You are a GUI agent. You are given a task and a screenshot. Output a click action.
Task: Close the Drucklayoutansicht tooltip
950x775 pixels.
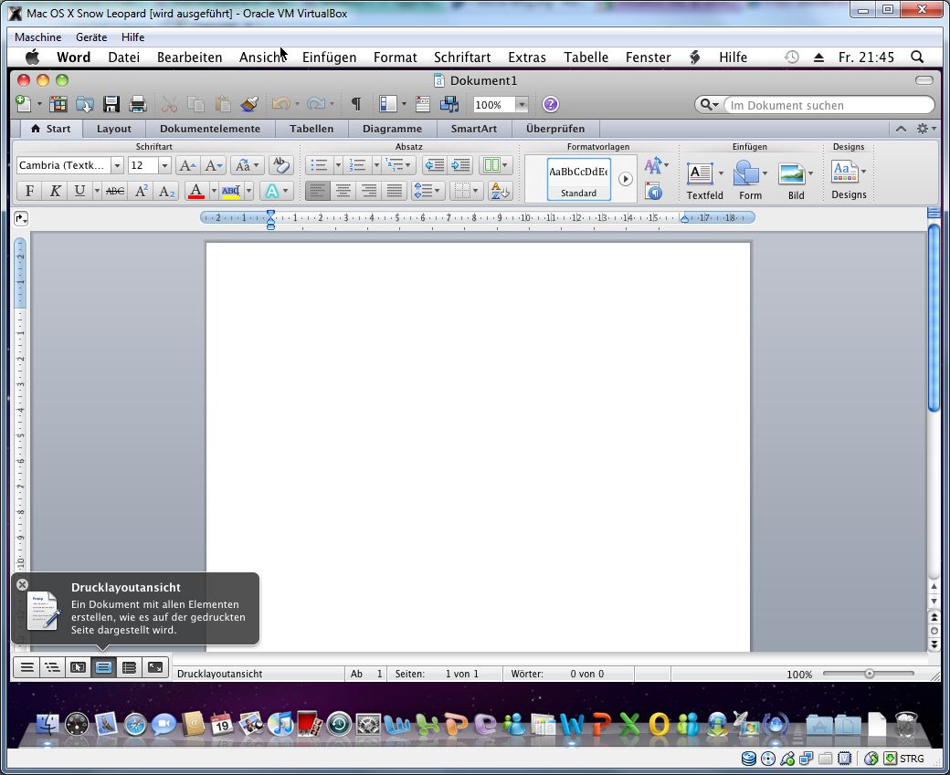coord(23,584)
